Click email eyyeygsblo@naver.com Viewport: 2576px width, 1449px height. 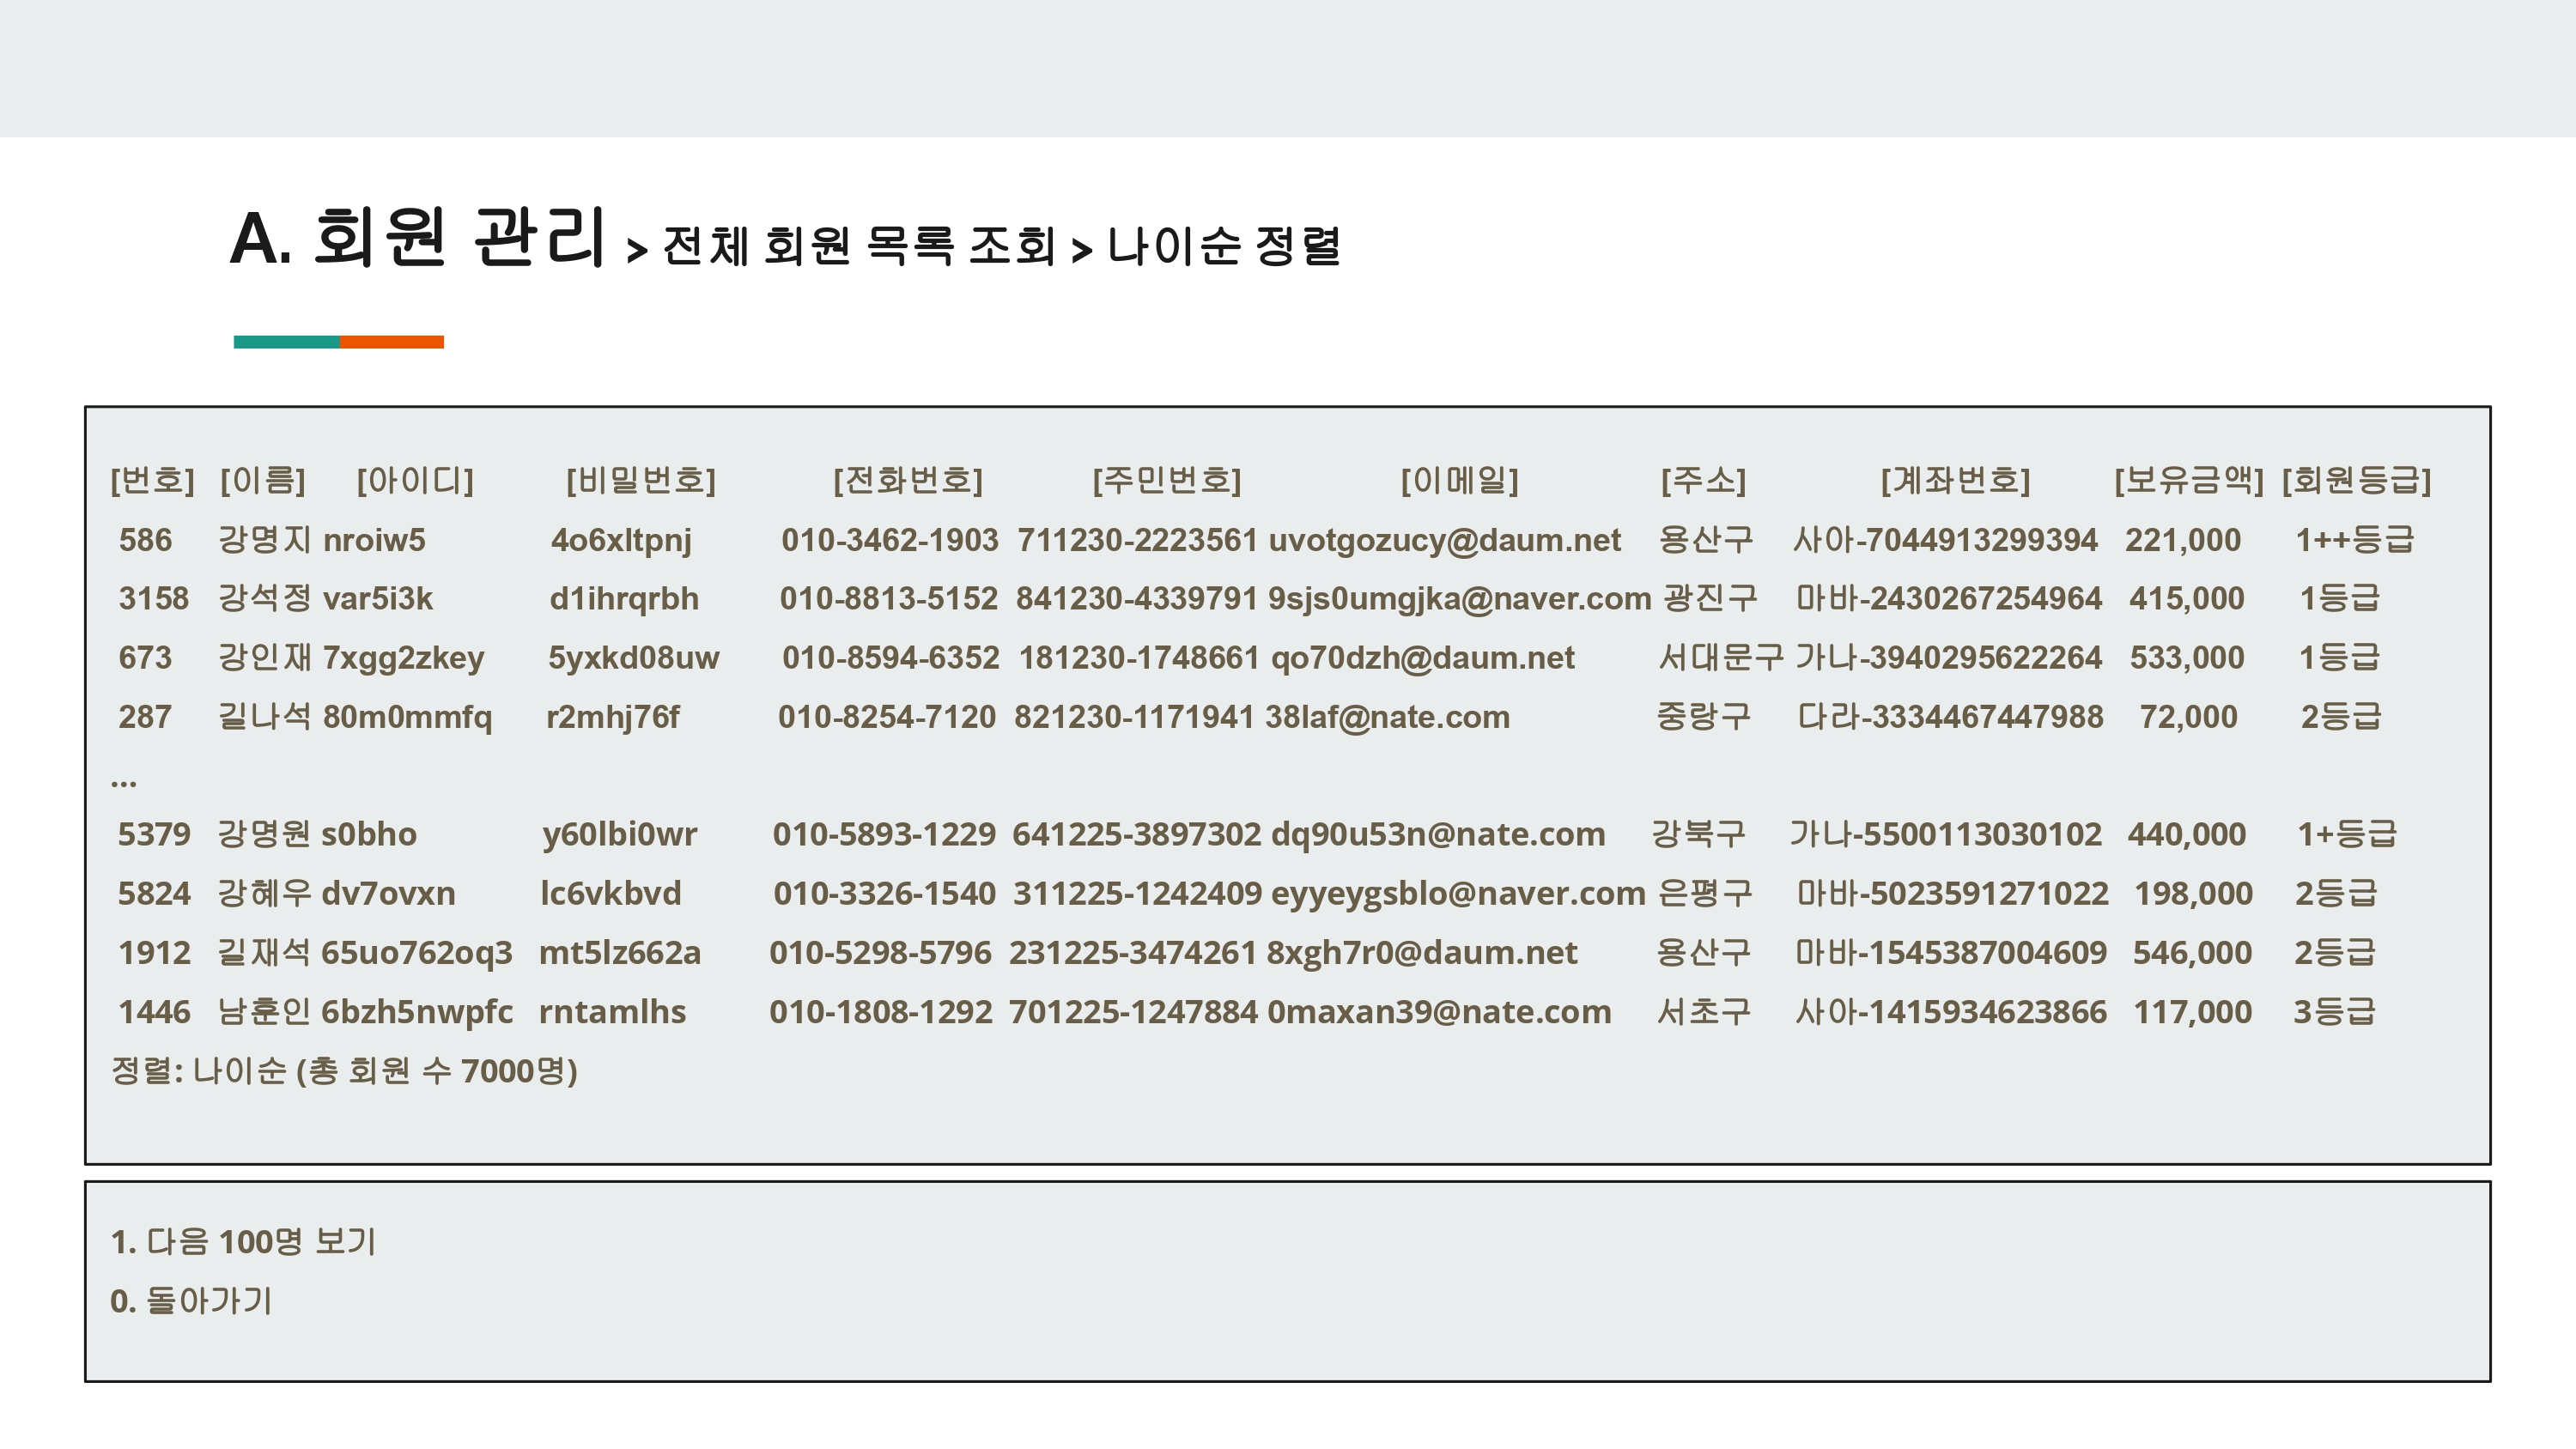click(1458, 894)
